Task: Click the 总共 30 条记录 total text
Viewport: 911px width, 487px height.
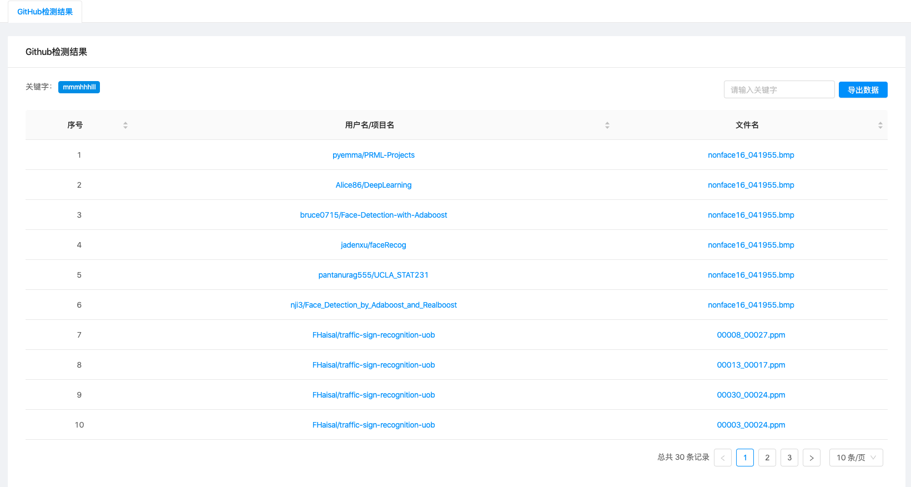Action: coord(683,457)
